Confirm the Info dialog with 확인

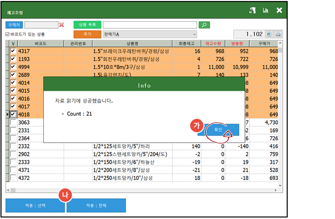[218, 130]
